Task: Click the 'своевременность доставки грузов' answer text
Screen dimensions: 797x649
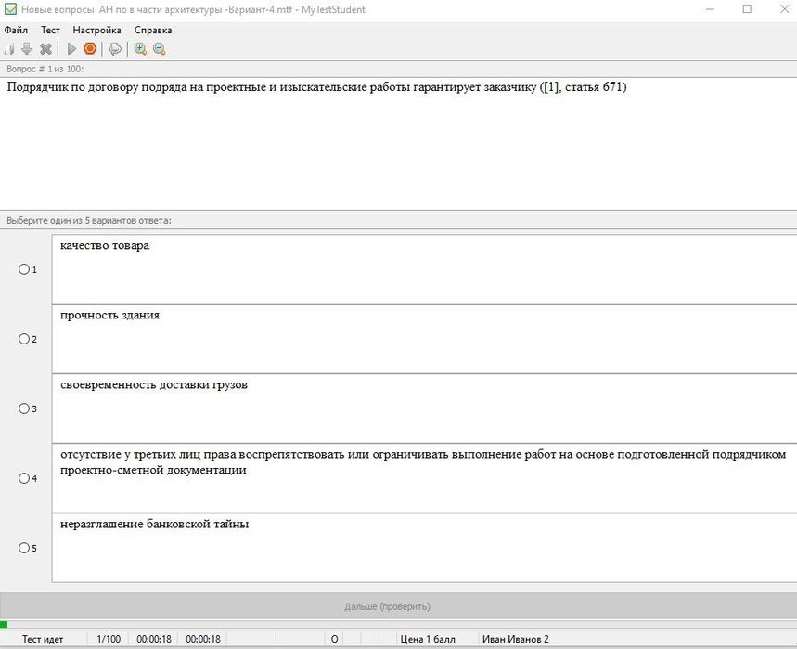Action: pos(154,384)
